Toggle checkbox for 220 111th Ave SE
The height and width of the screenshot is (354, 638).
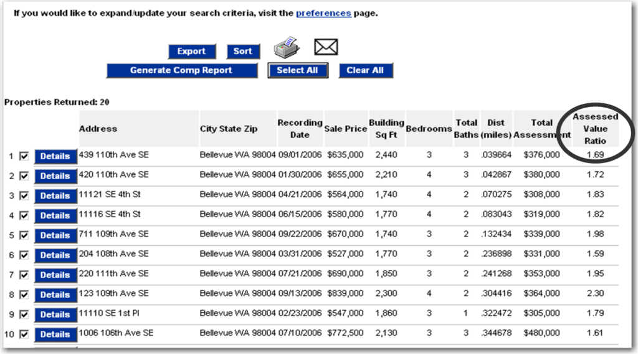(24, 275)
